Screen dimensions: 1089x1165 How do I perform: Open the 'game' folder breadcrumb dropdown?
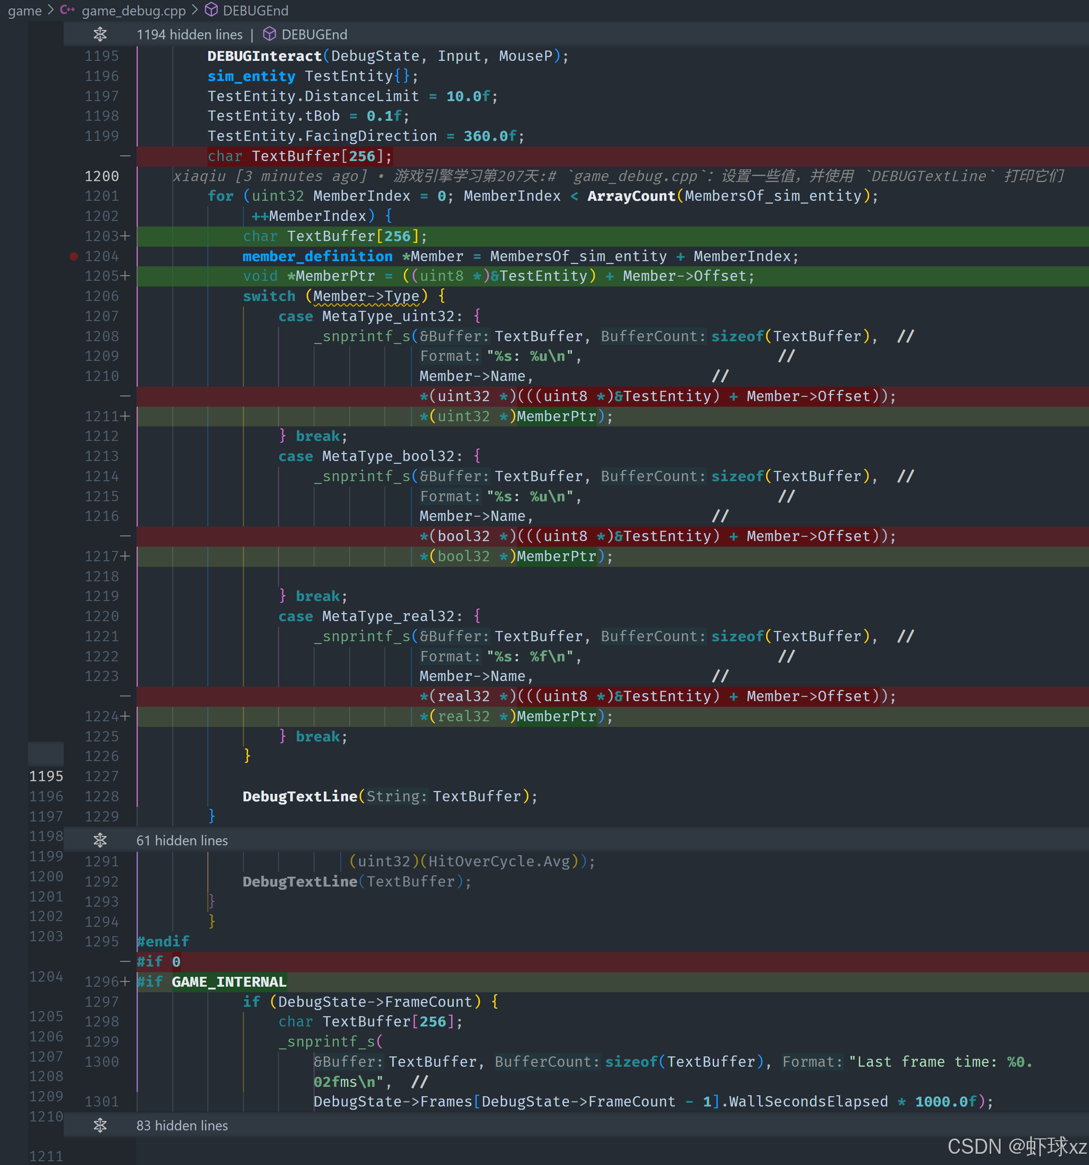pyautogui.click(x=25, y=11)
